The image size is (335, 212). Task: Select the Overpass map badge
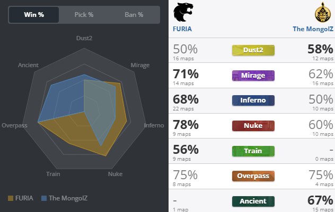pyautogui.click(x=253, y=176)
